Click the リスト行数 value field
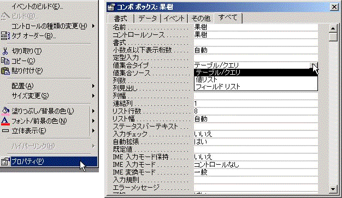Image resolution: width=342 pixels, height=198 pixels. (256, 111)
